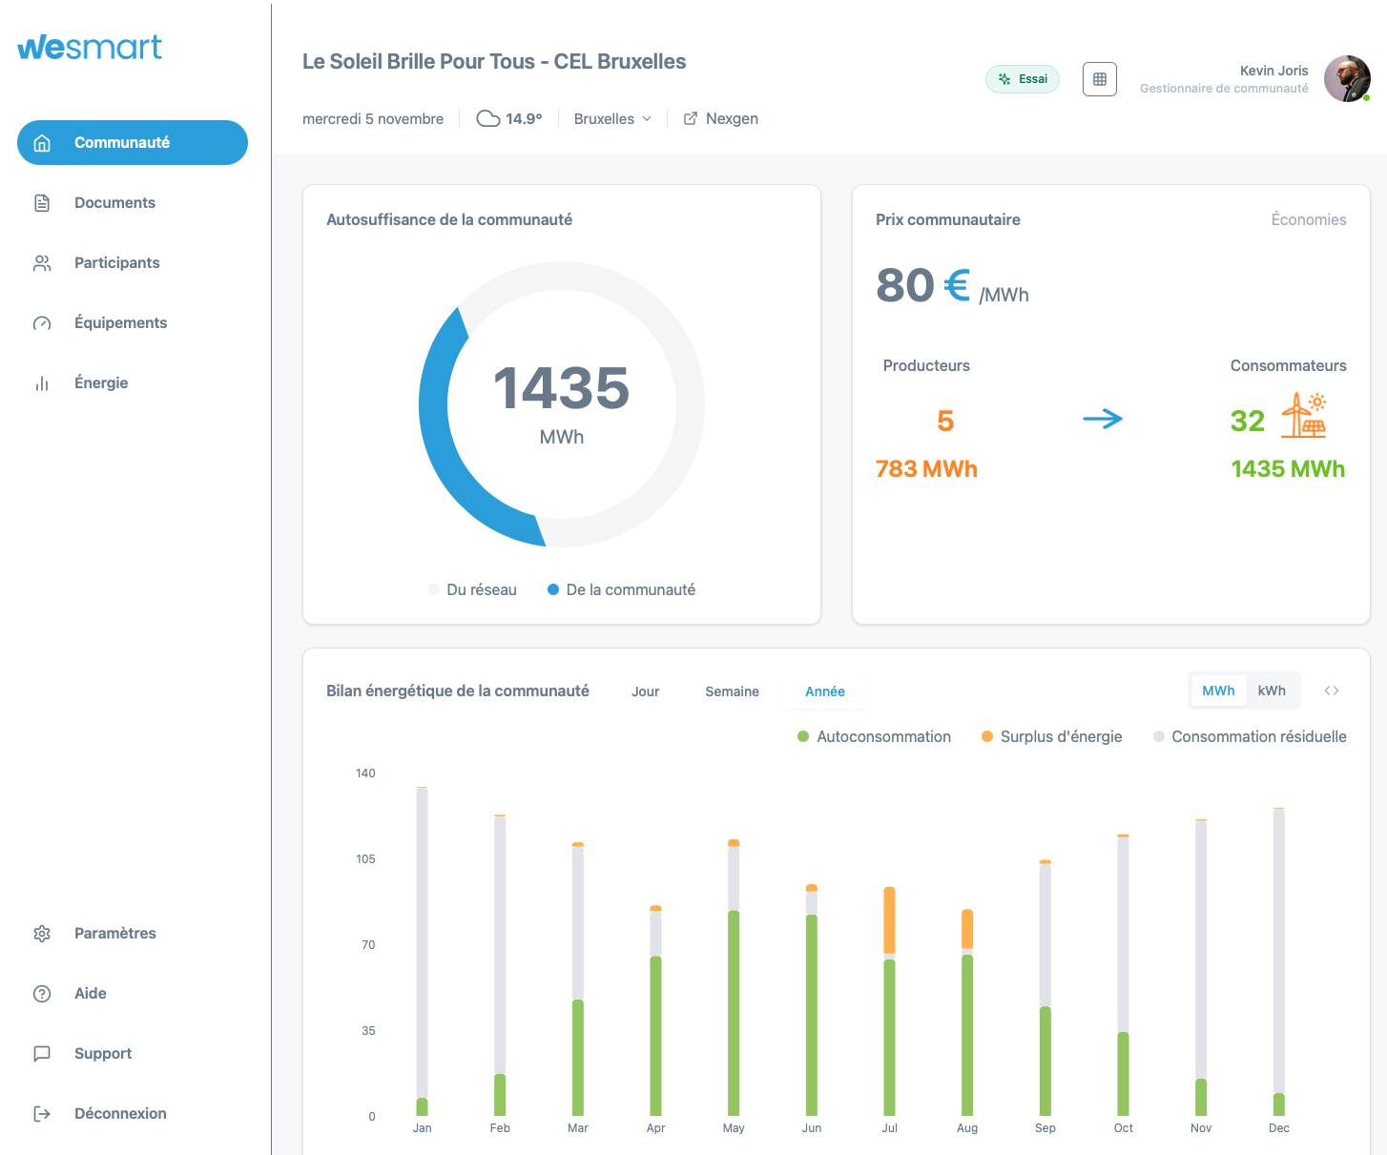Expand the Bruxelles location dropdown

coord(612,119)
